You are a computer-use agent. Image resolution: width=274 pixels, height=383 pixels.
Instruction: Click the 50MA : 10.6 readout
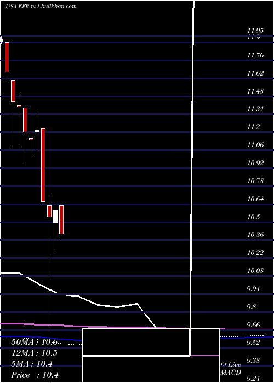click(34, 342)
